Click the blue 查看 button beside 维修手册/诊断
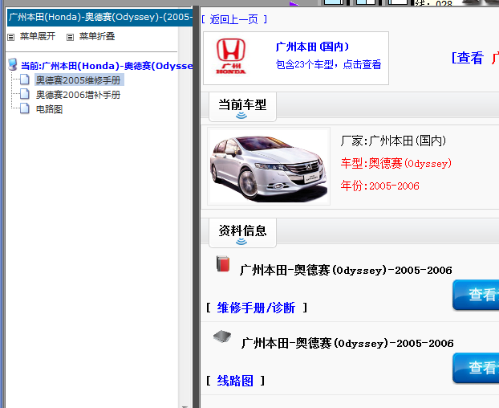Image resolution: width=499 pixels, height=408 pixels. point(476,295)
